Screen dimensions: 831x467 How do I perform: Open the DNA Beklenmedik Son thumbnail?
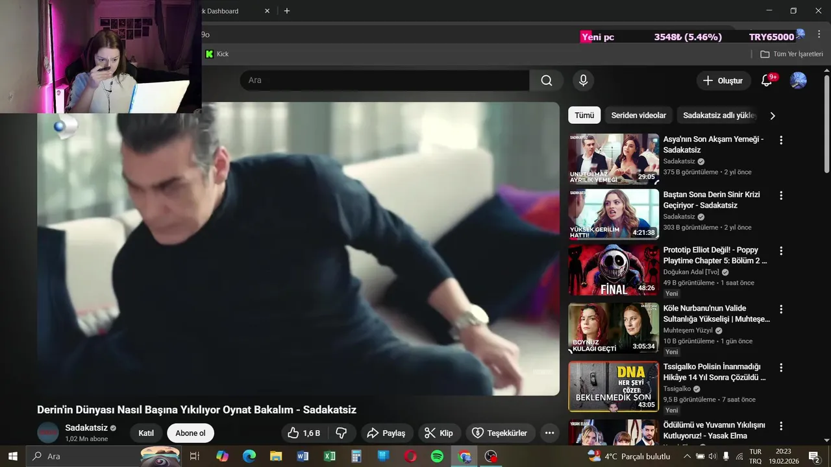point(614,387)
